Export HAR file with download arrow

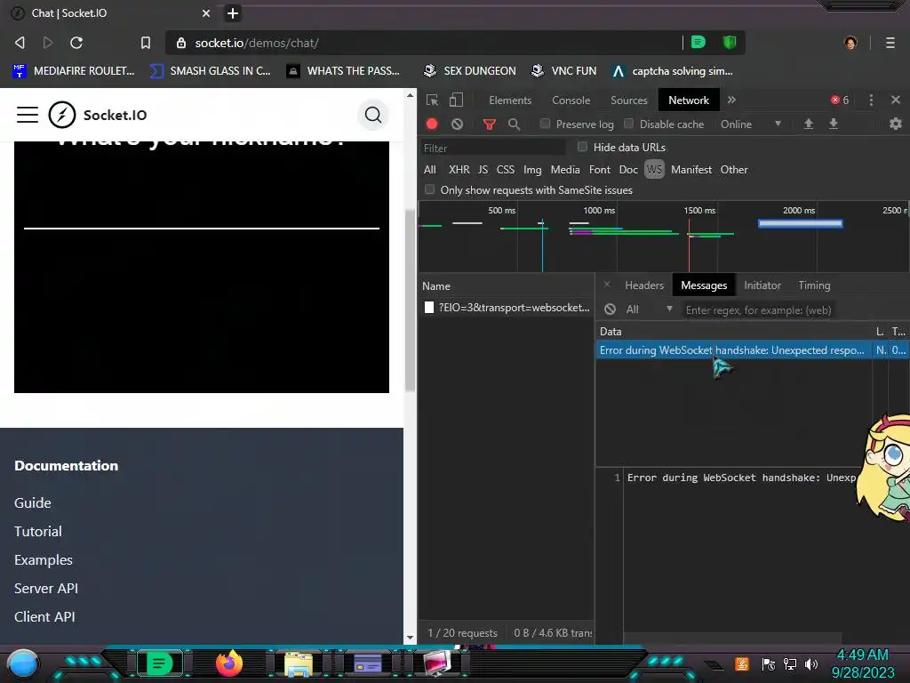[x=833, y=124]
